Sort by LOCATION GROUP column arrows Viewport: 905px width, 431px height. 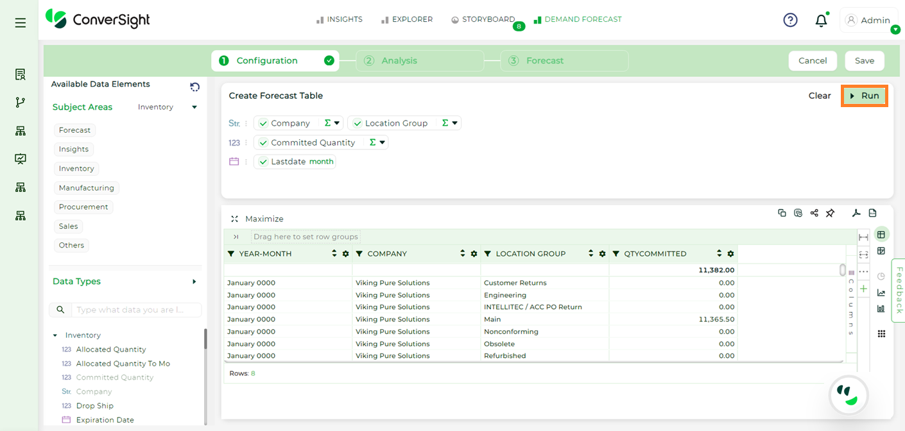click(x=591, y=254)
